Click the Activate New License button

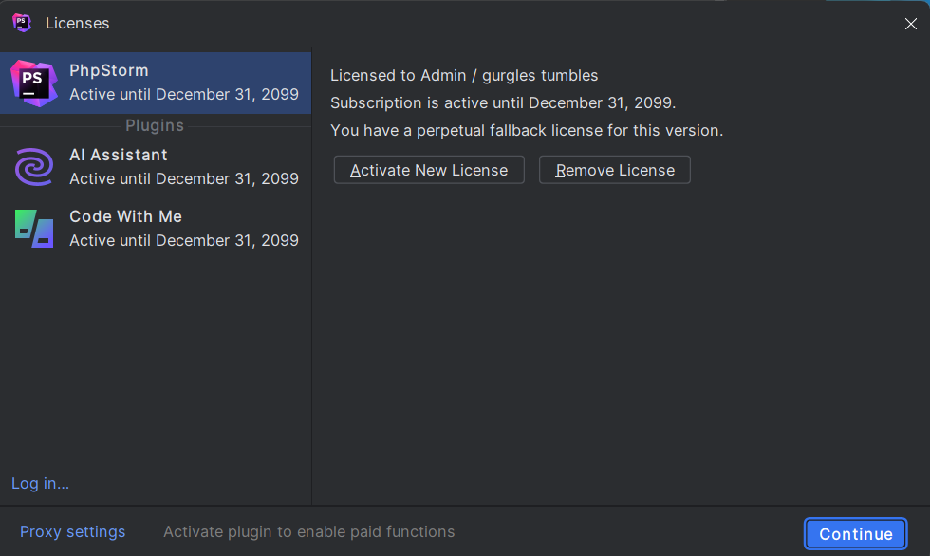pyautogui.click(x=429, y=170)
